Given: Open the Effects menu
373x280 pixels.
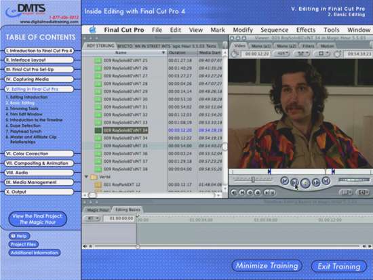Looking at the screenshot, I should [306, 30].
